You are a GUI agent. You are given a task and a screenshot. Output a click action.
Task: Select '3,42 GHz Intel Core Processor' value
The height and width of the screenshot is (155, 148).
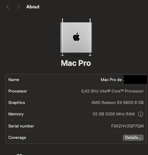point(112,91)
